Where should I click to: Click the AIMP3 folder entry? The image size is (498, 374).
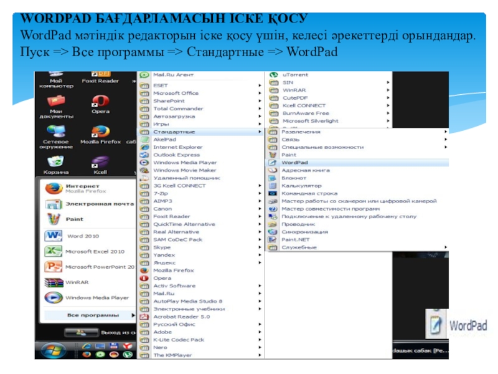coord(200,201)
